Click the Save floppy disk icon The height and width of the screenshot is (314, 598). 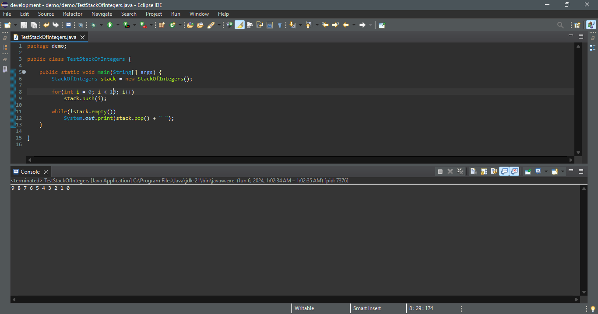pos(24,25)
